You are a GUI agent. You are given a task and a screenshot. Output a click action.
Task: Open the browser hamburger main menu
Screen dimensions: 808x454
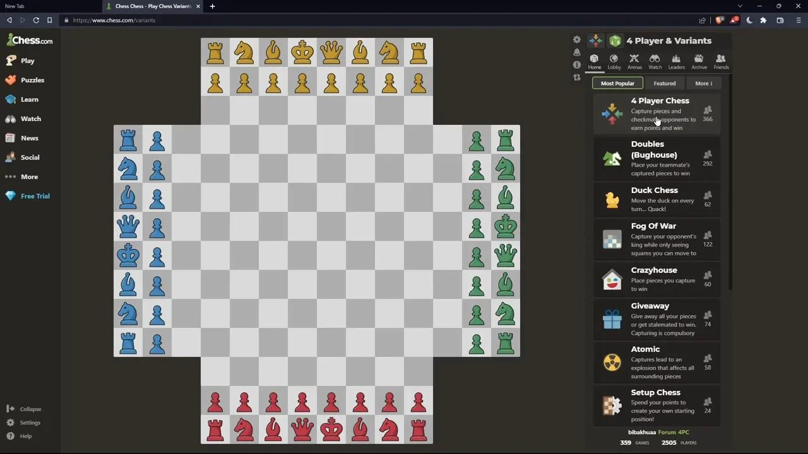click(x=798, y=20)
